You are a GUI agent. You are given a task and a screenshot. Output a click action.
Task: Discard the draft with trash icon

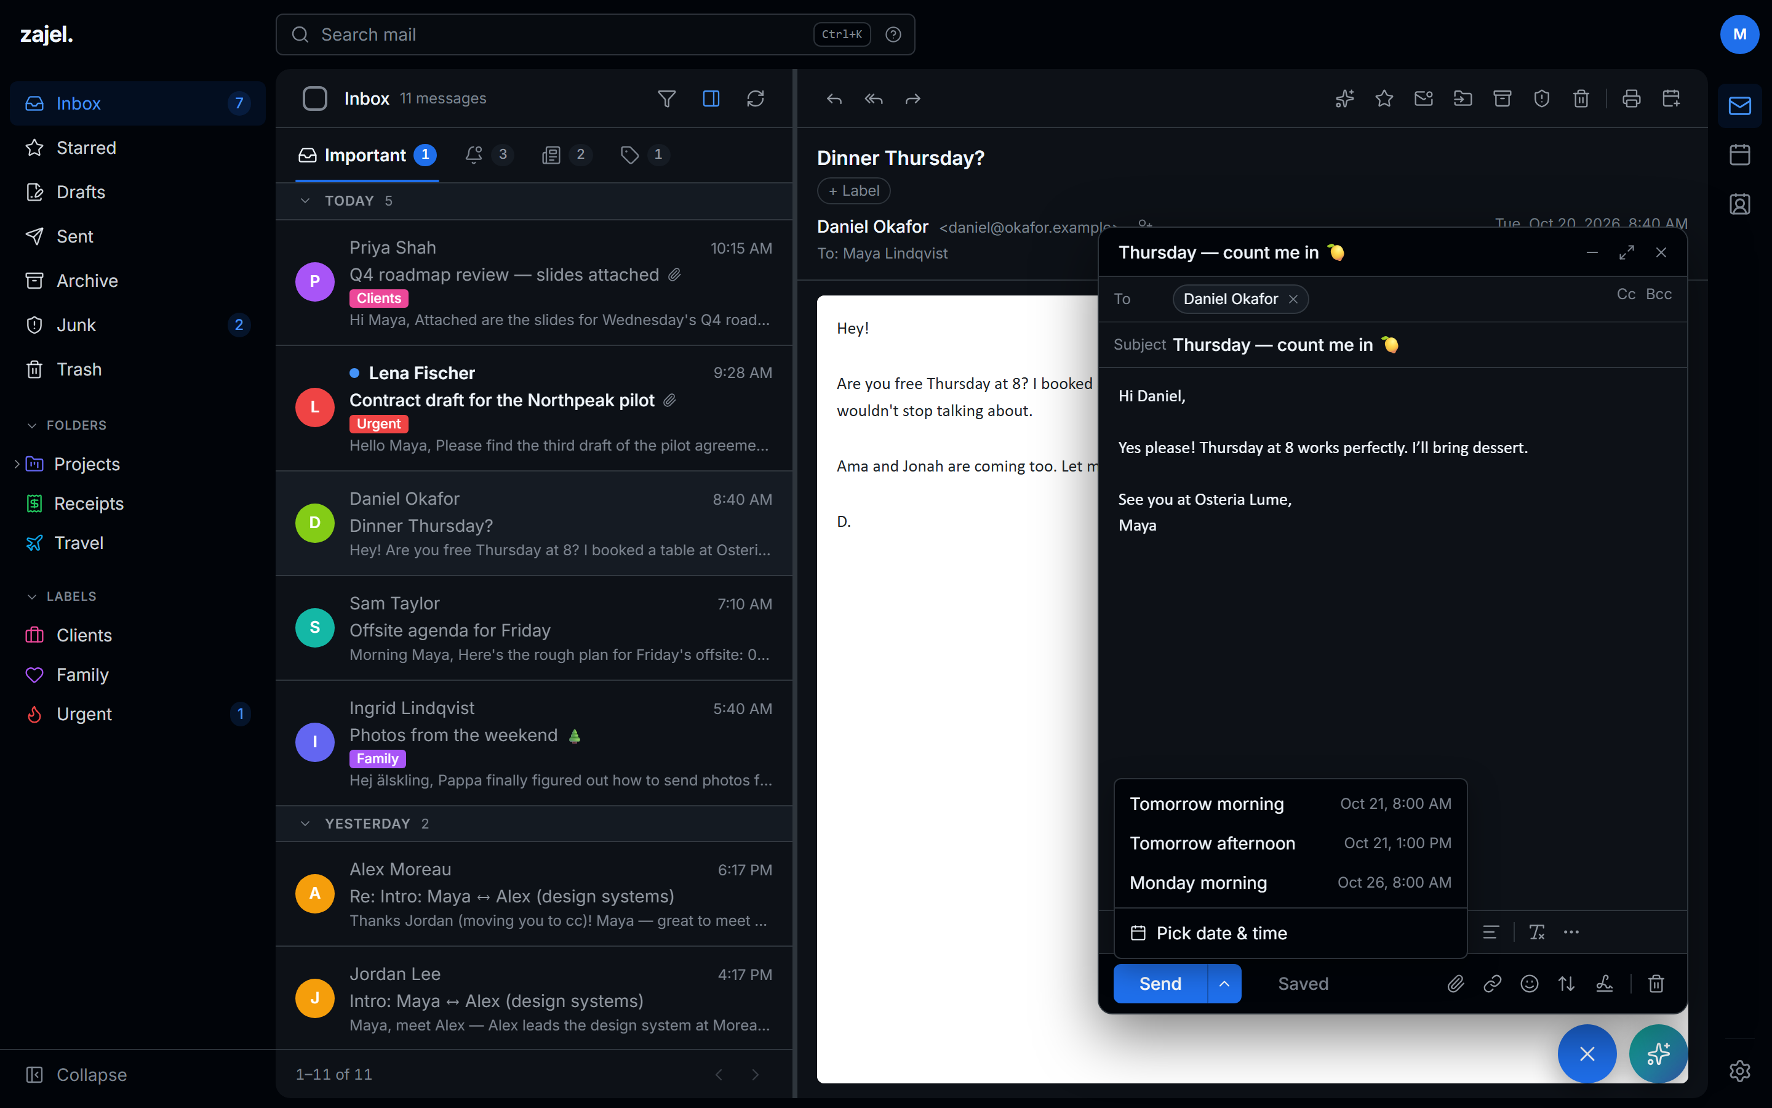1656,984
